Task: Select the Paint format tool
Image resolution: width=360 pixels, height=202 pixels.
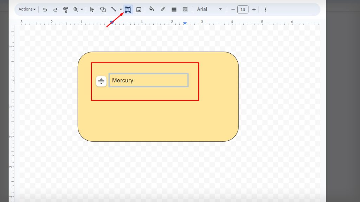Action: point(66,9)
